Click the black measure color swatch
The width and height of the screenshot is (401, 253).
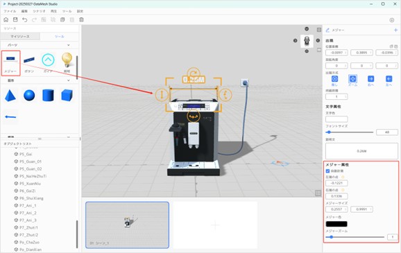pyautogui.click(x=336, y=224)
